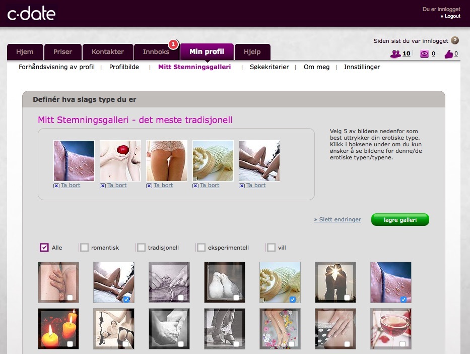Click the X icon under the first selected image

click(56, 186)
